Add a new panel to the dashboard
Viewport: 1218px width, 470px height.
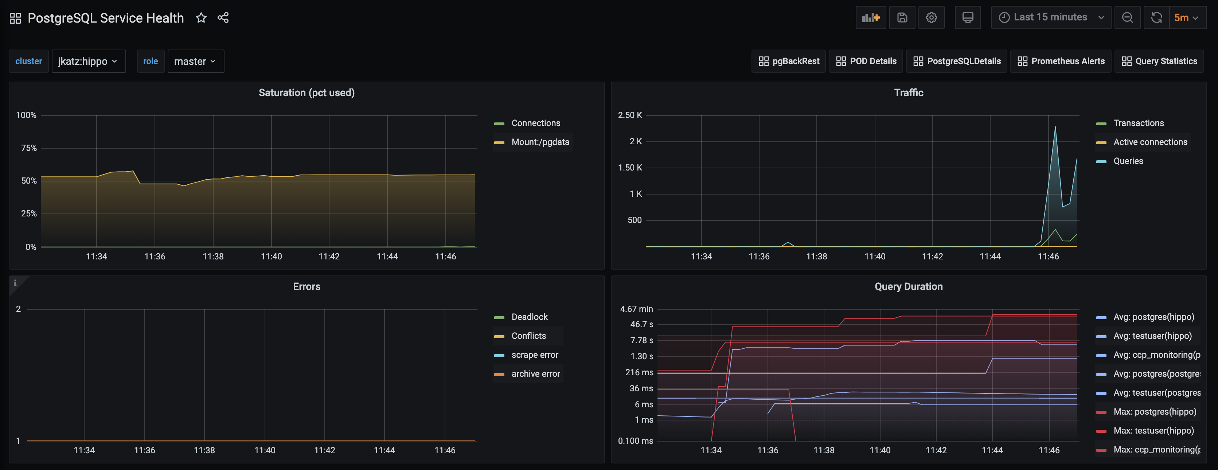[870, 17]
